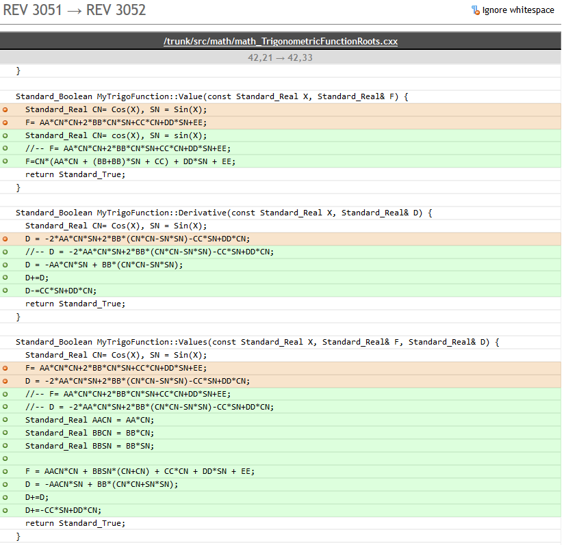Click the added marker next to F = AACN*CN line
Image resolution: width=564 pixels, height=545 pixels.
point(5,471)
